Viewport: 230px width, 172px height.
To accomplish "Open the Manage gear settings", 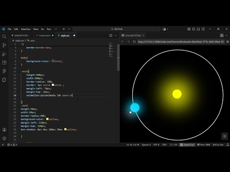I will click(x=4, y=139).
